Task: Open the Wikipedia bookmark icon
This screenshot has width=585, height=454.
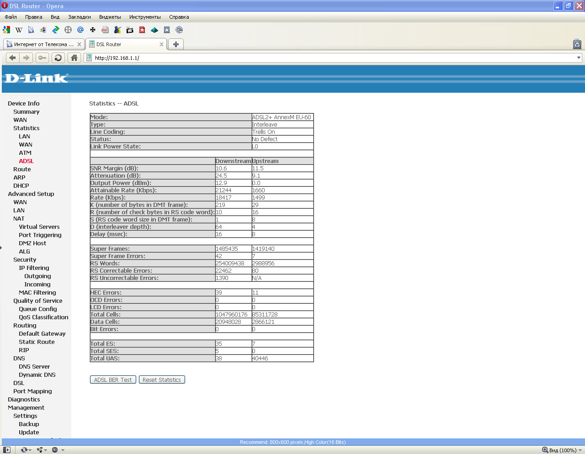Action: pyautogui.click(x=19, y=30)
